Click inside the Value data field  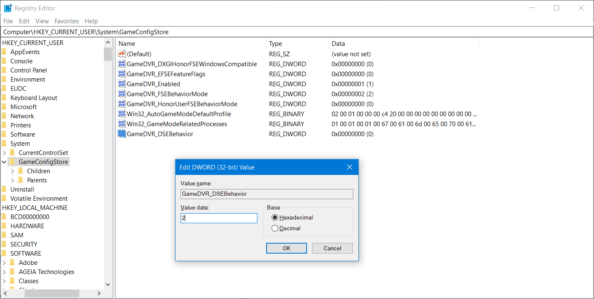click(219, 218)
